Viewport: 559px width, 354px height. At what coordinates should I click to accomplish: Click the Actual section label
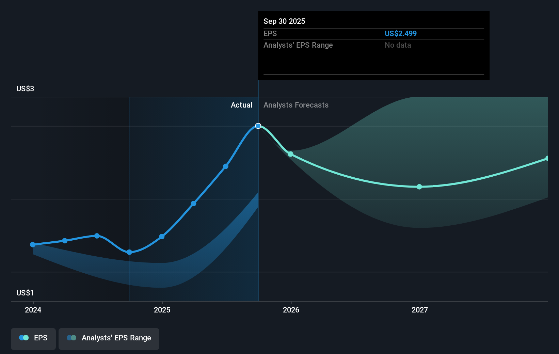point(242,105)
